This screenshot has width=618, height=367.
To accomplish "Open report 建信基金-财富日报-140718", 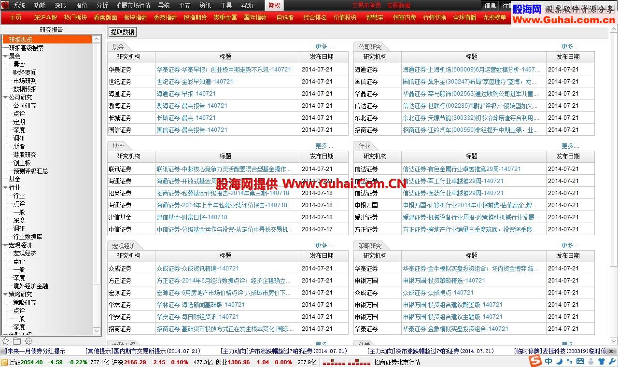I will (192, 217).
